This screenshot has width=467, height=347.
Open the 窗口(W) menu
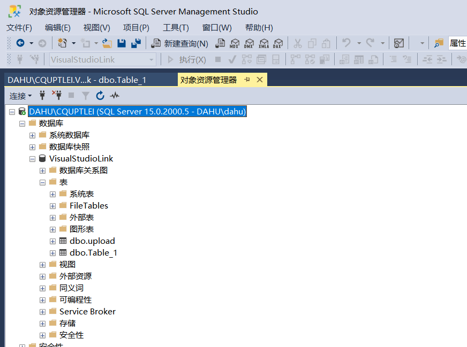tap(217, 28)
